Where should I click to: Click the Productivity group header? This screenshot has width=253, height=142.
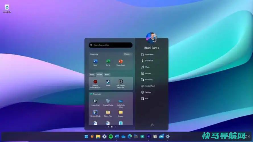pyautogui.click(x=94, y=54)
